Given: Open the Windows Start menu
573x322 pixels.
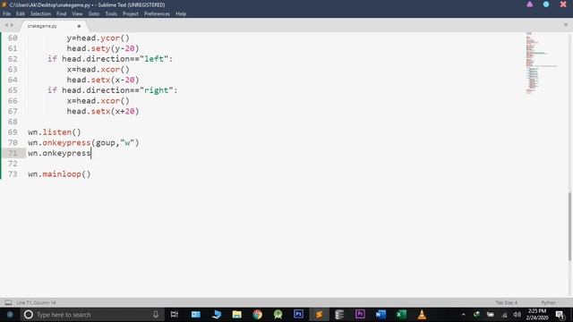Looking at the screenshot, I should [10, 314].
